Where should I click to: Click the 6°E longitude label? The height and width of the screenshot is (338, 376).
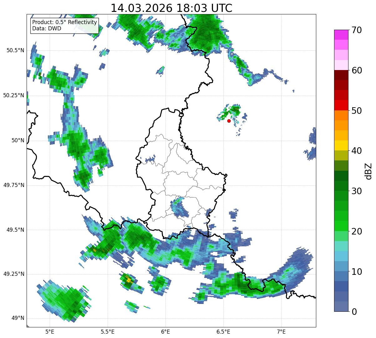pos(165,332)
